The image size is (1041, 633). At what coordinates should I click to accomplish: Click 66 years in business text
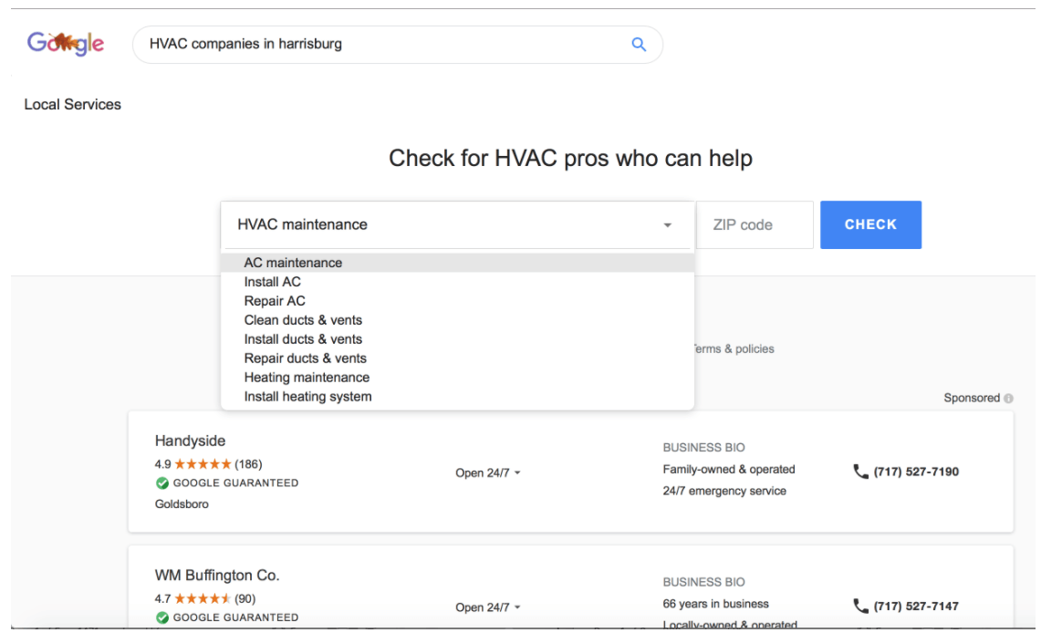(x=715, y=605)
